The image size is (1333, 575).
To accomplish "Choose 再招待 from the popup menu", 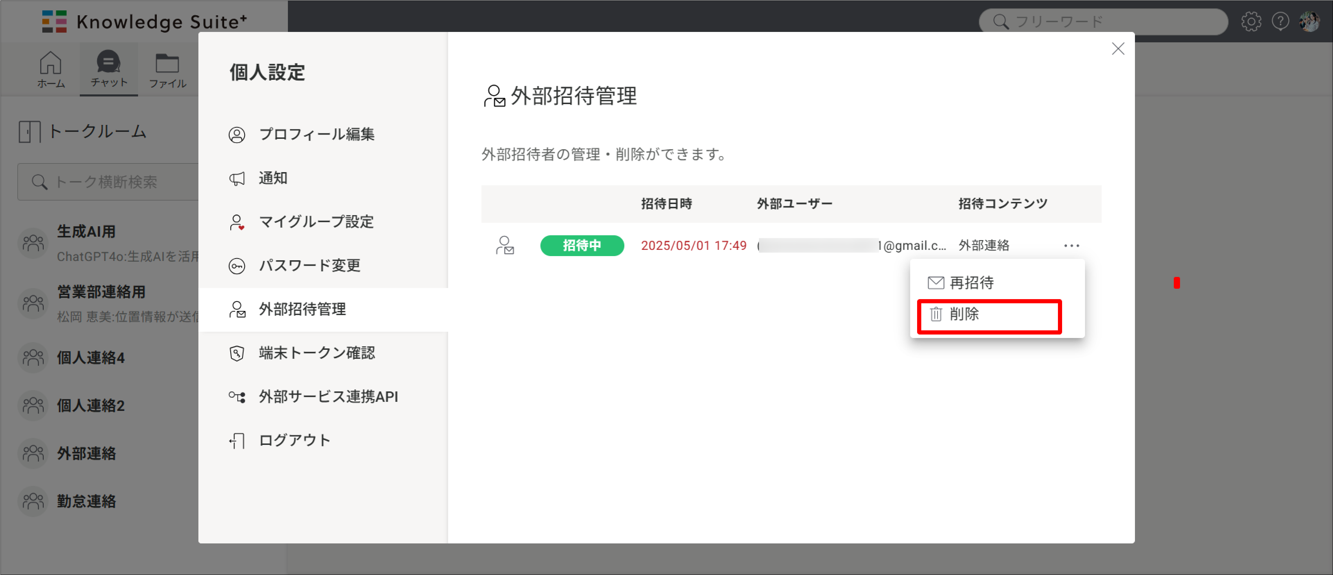I will pyautogui.click(x=997, y=282).
